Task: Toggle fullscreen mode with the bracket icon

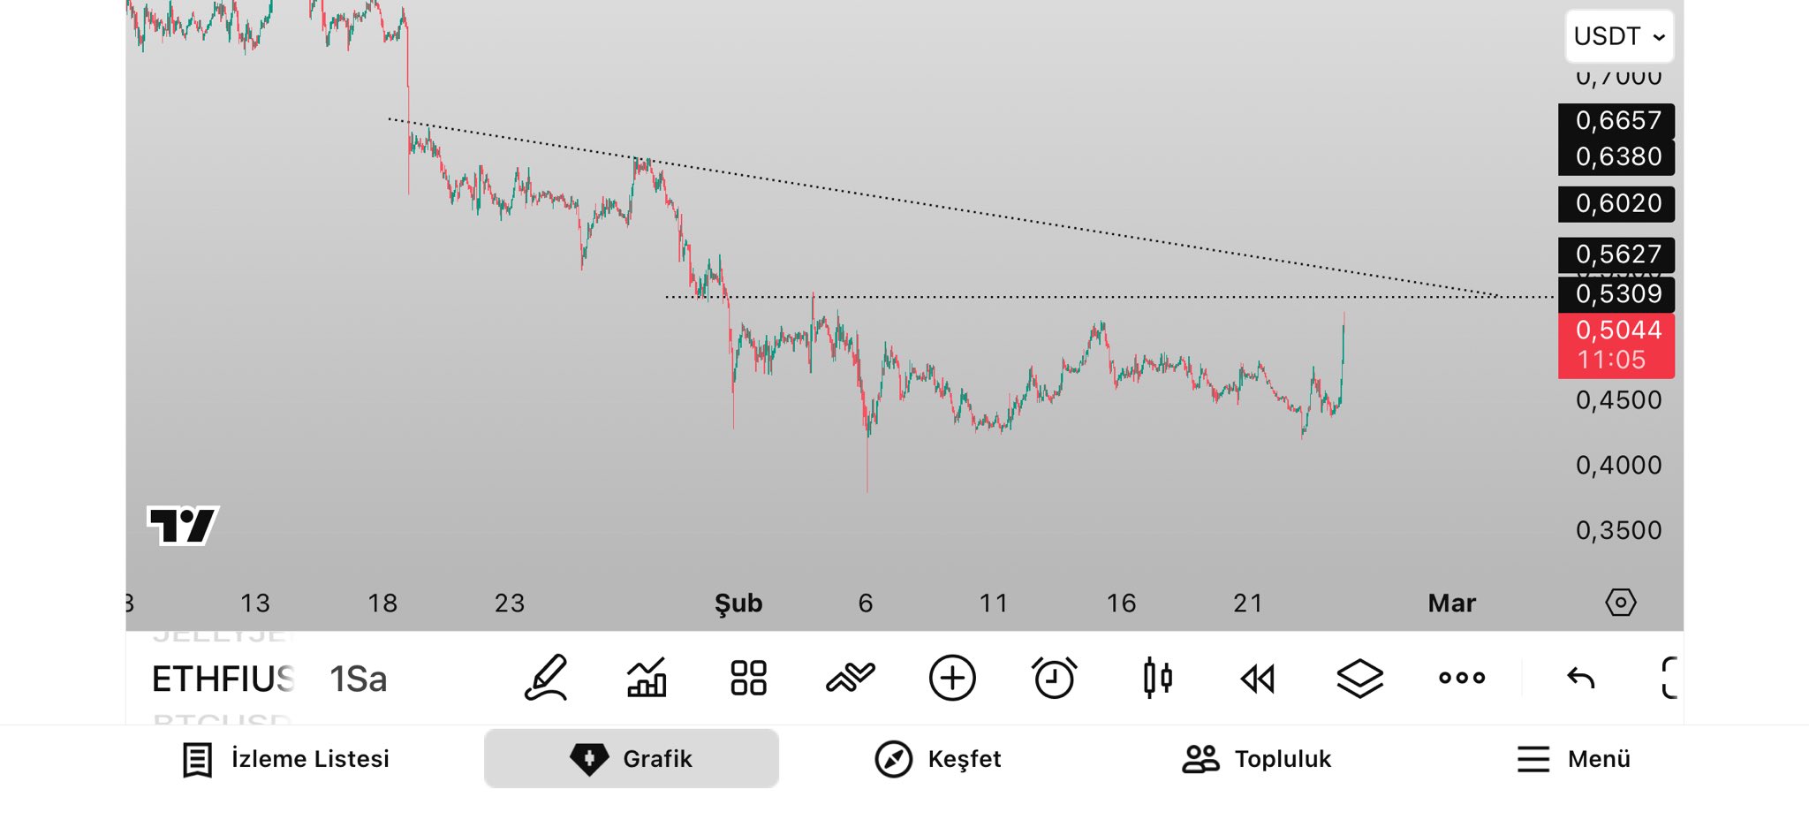Action: 1669,679
